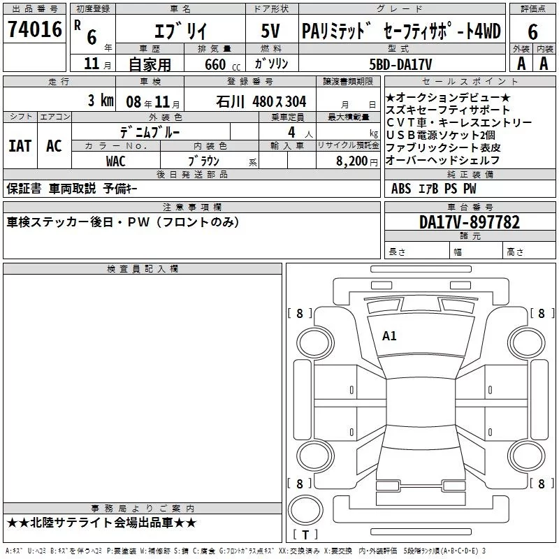559x559 pixels.
Task: Click the 幅 dimension field
Action: coord(476,250)
